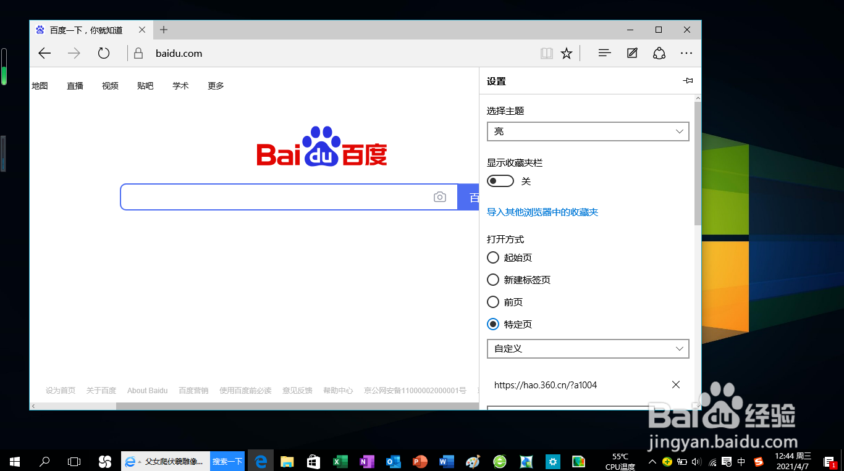Open Baidu 更多 menu
The width and height of the screenshot is (844, 471).
(x=216, y=86)
